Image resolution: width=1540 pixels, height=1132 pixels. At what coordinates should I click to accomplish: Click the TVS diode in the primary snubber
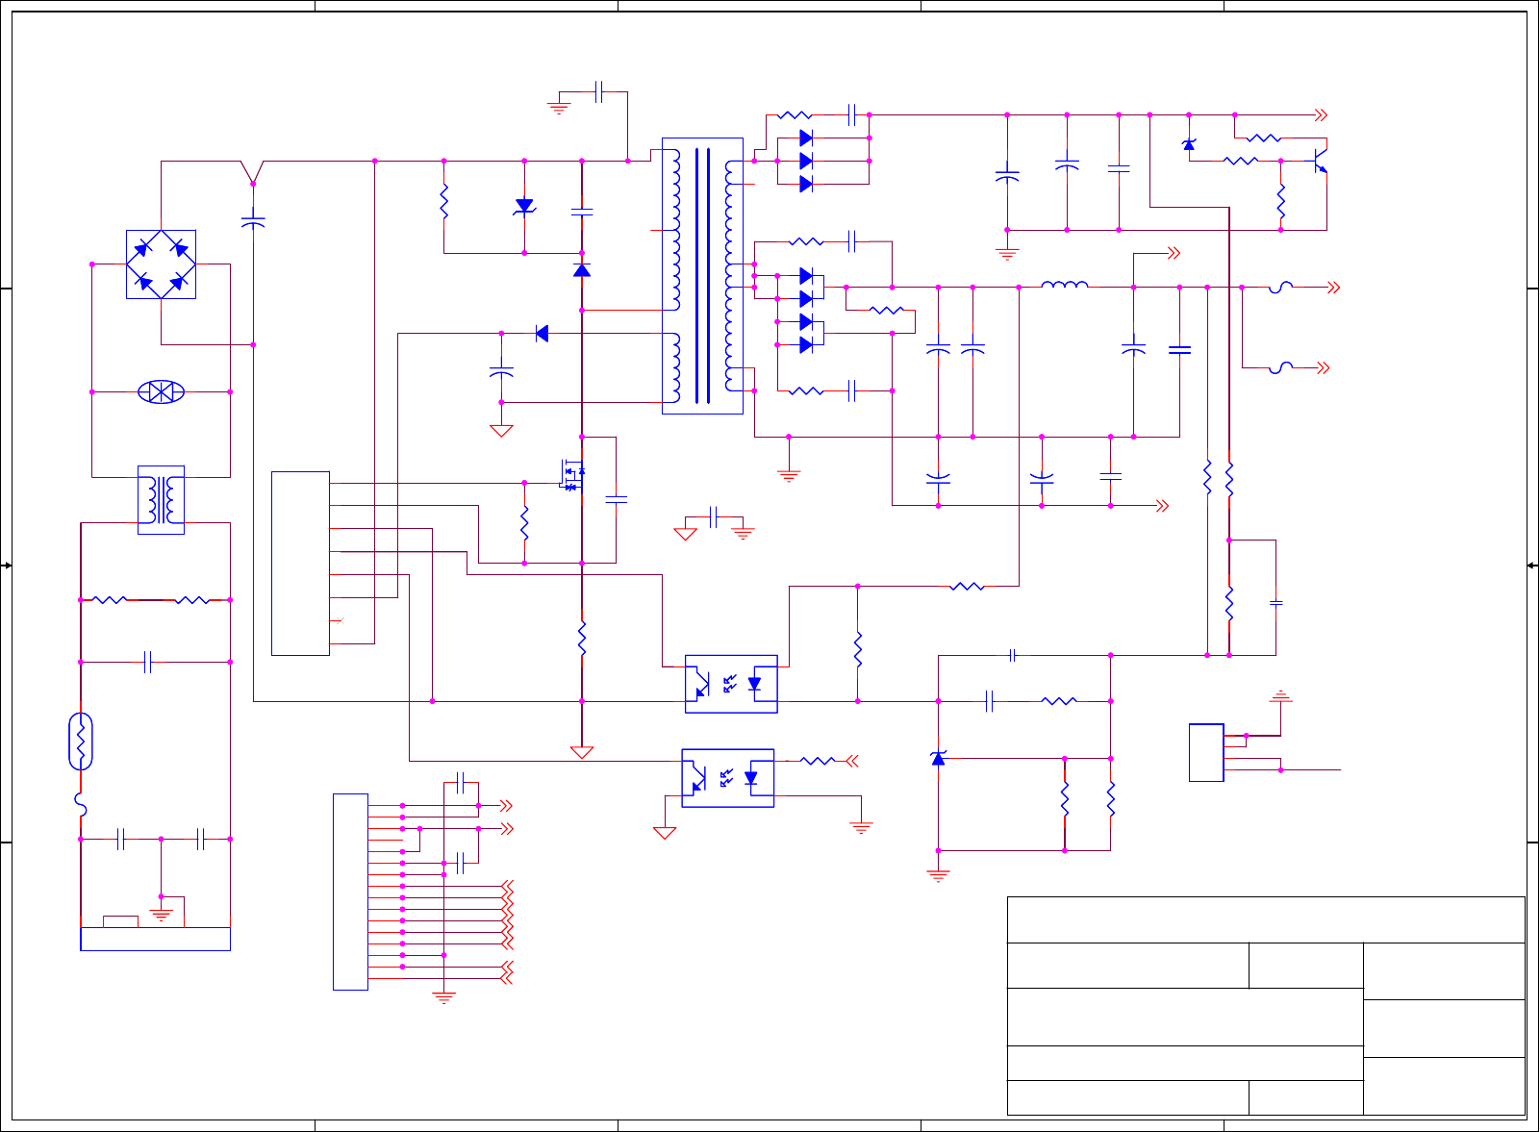pyautogui.click(x=524, y=207)
